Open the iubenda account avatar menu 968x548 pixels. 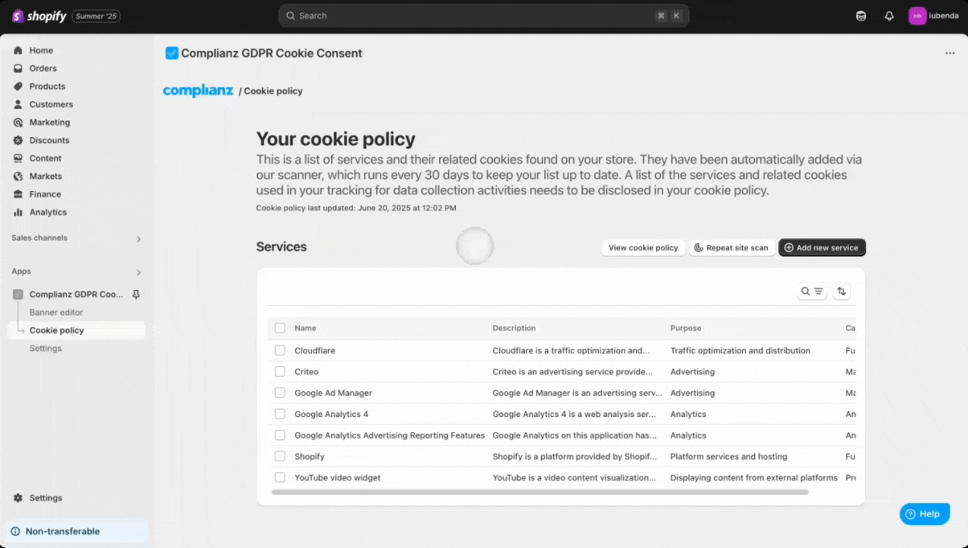[x=933, y=16]
